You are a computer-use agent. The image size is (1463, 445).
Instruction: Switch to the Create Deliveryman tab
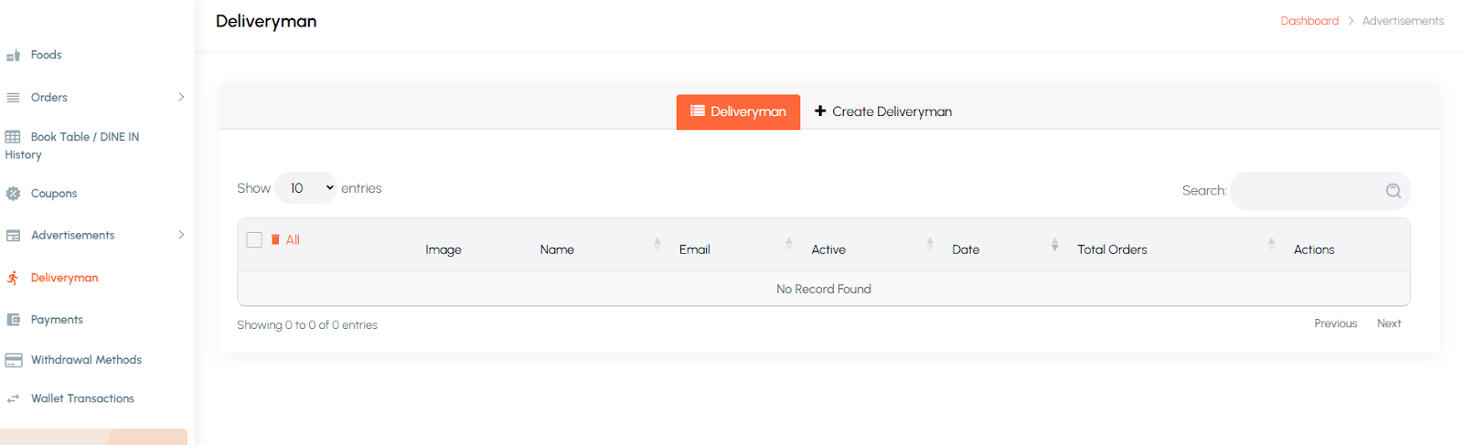coord(882,111)
